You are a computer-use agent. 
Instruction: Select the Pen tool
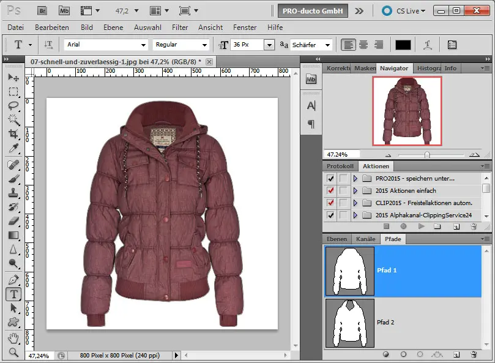pos(13,279)
